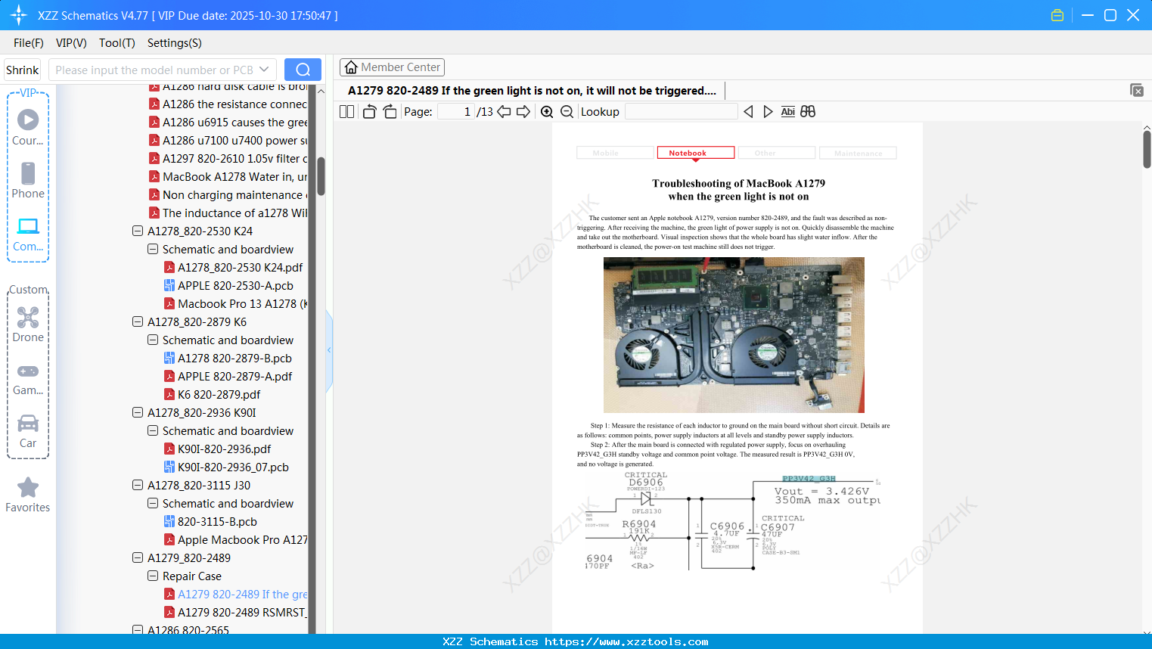Rotate the page clockwise
The width and height of the screenshot is (1152, 649).
[390, 112]
